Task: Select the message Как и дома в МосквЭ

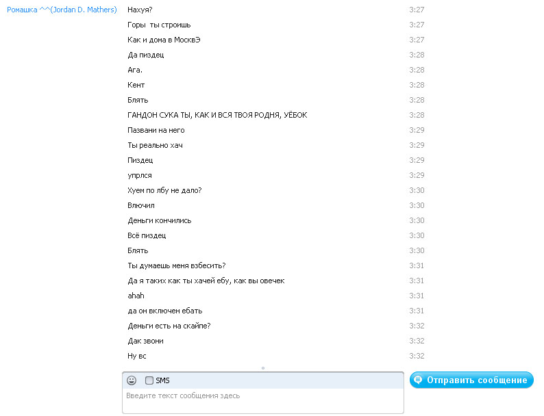Action: click(x=164, y=40)
